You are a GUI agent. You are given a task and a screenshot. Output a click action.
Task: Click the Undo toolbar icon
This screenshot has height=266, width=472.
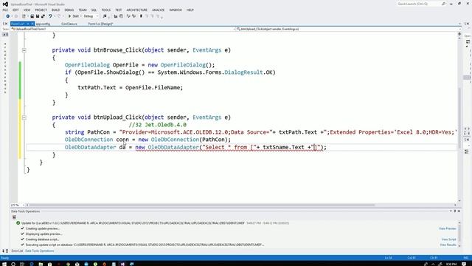point(50,16)
